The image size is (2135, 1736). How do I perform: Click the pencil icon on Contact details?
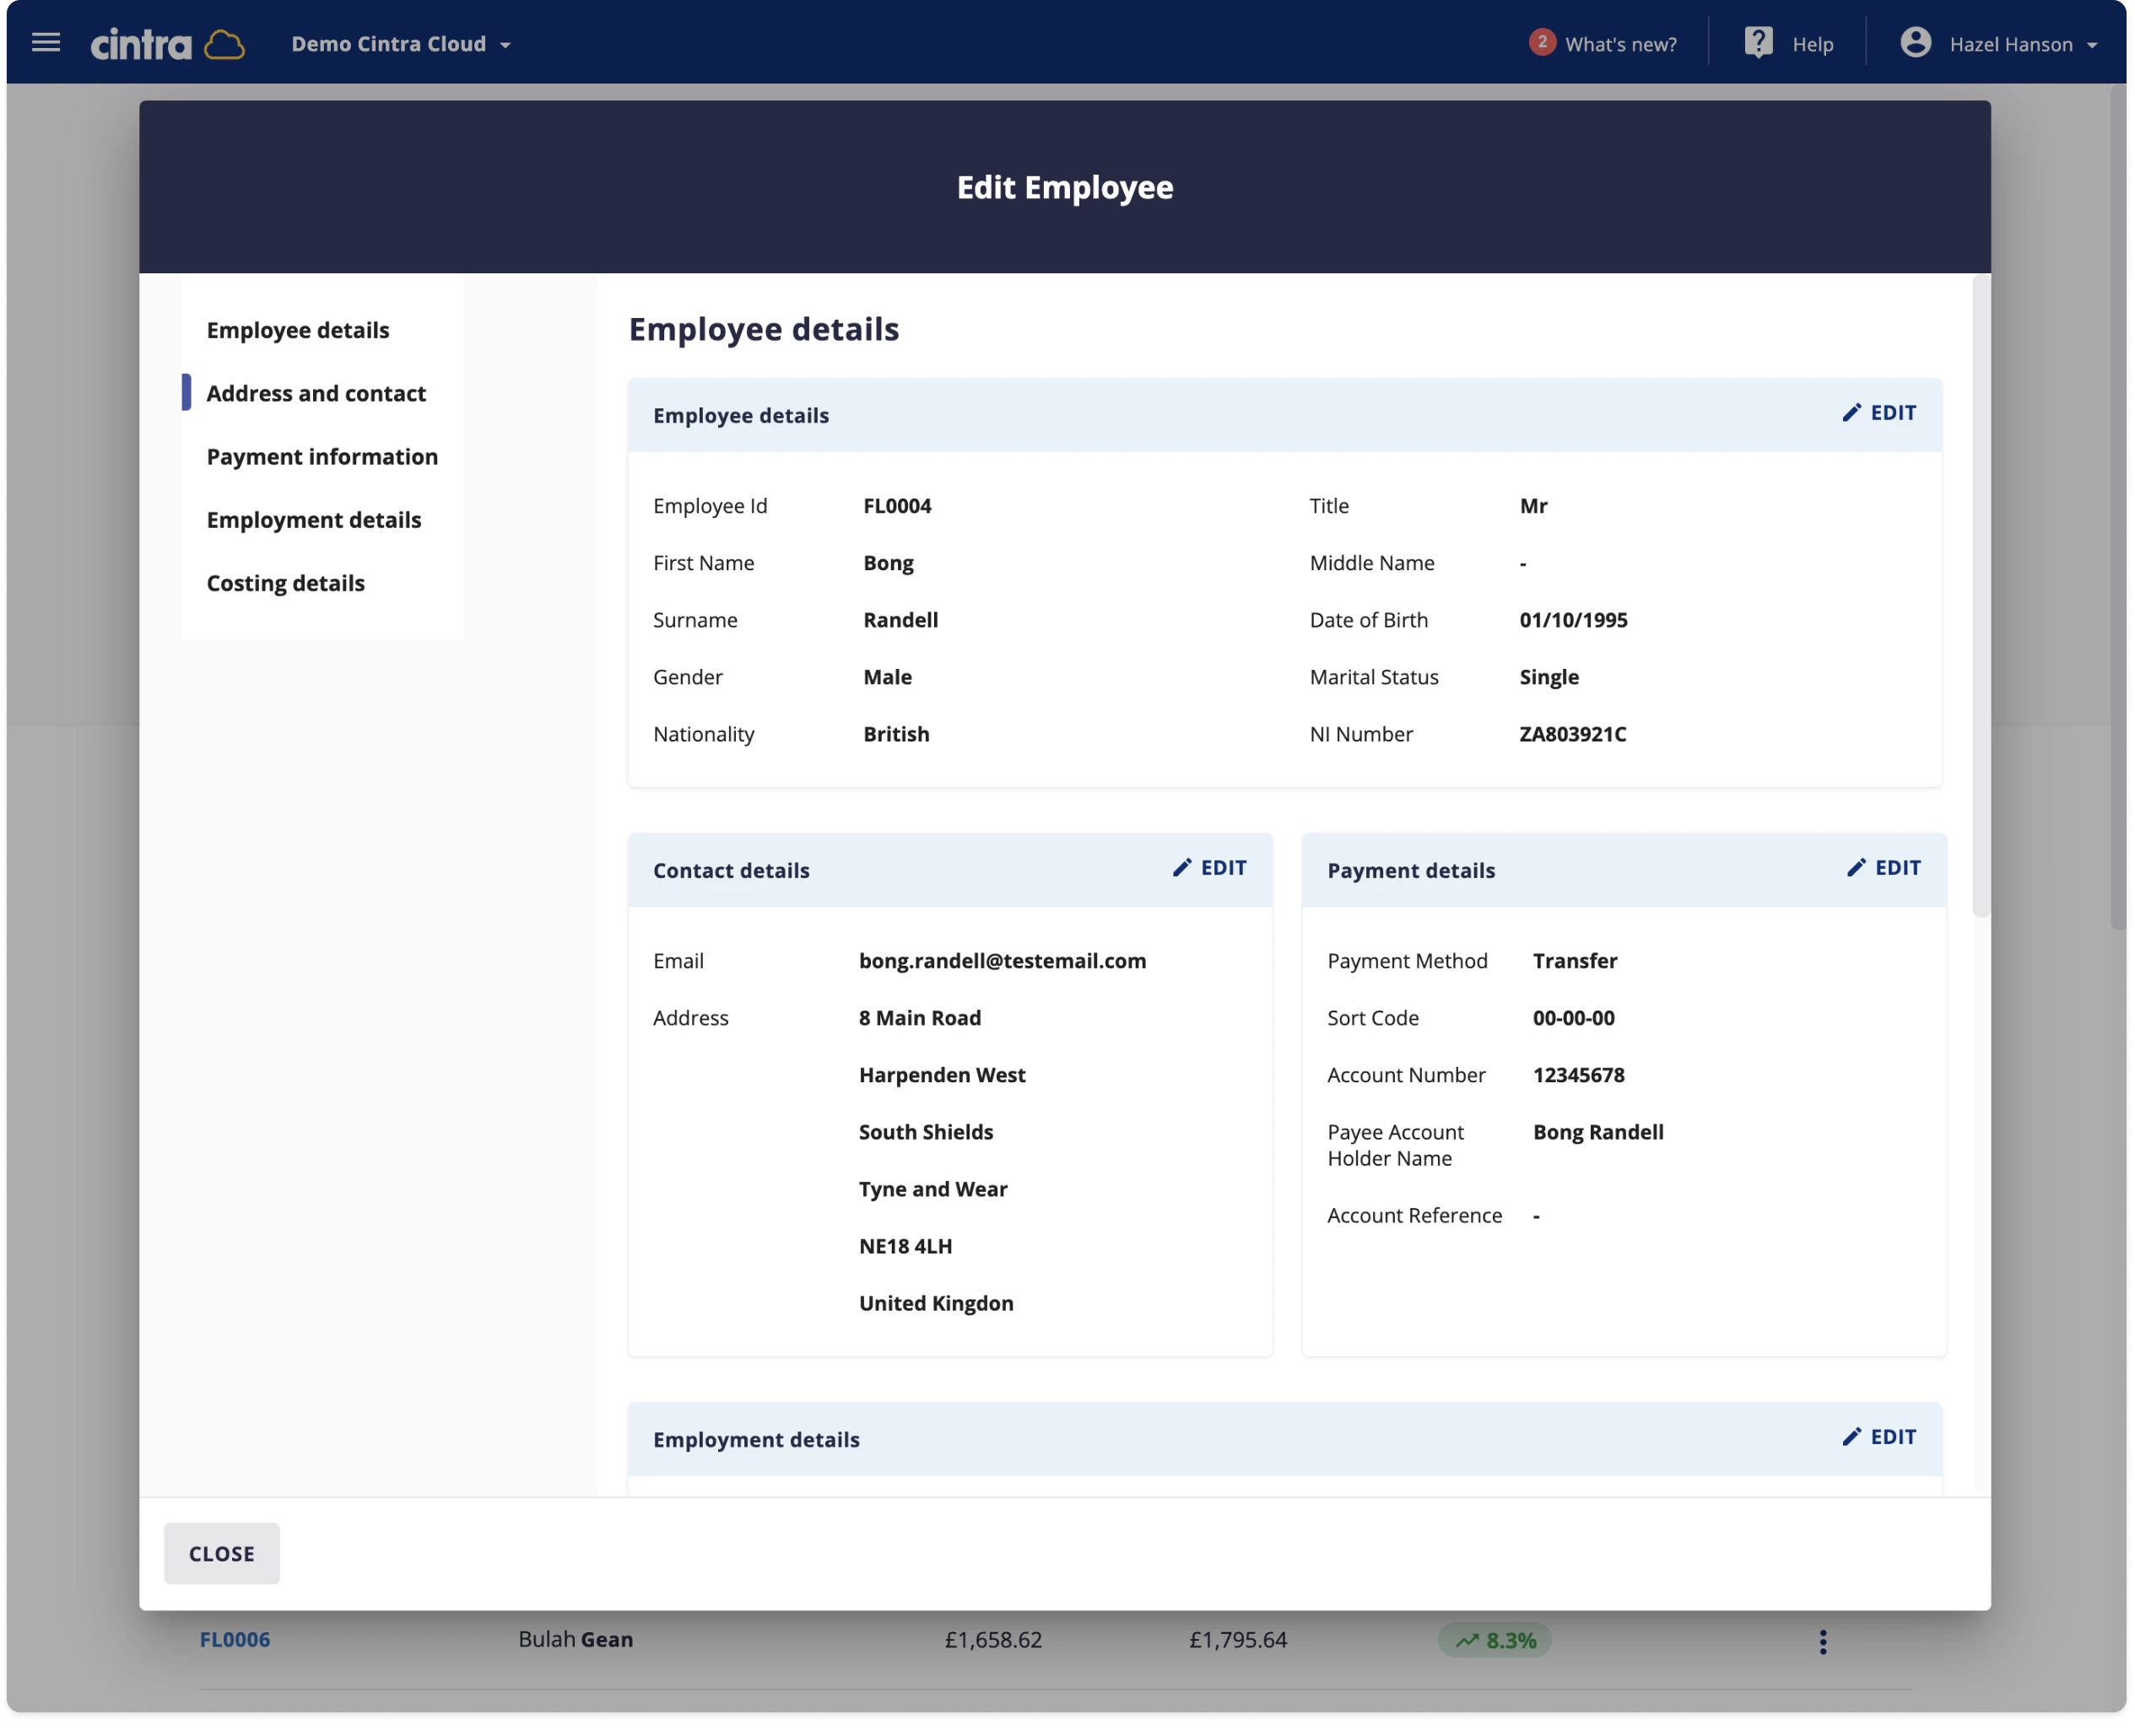click(1182, 867)
